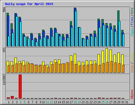Select the cyan Pages bar for day 3
This screenshot has height=105, width=135.
click(17, 31)
